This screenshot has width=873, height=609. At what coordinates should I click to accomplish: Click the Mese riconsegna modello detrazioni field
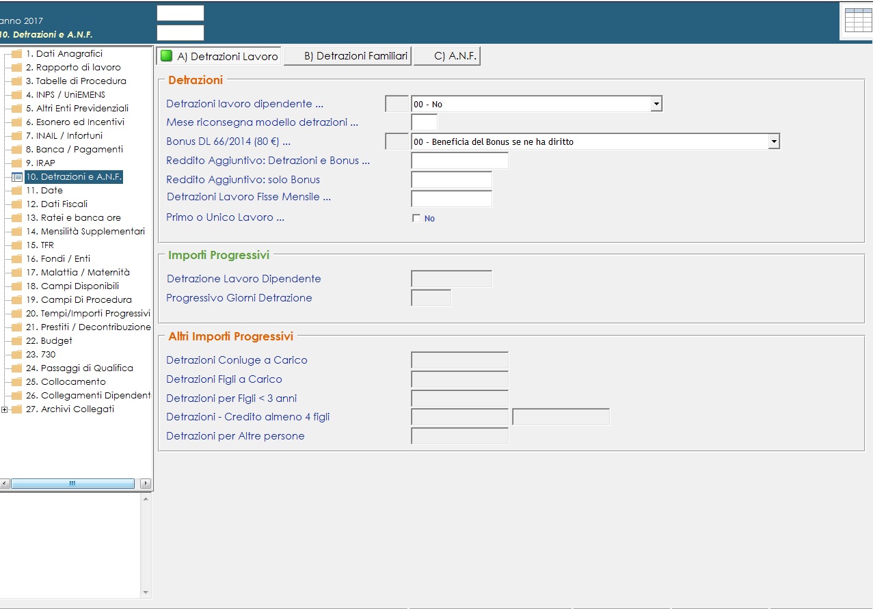point(424,122)
